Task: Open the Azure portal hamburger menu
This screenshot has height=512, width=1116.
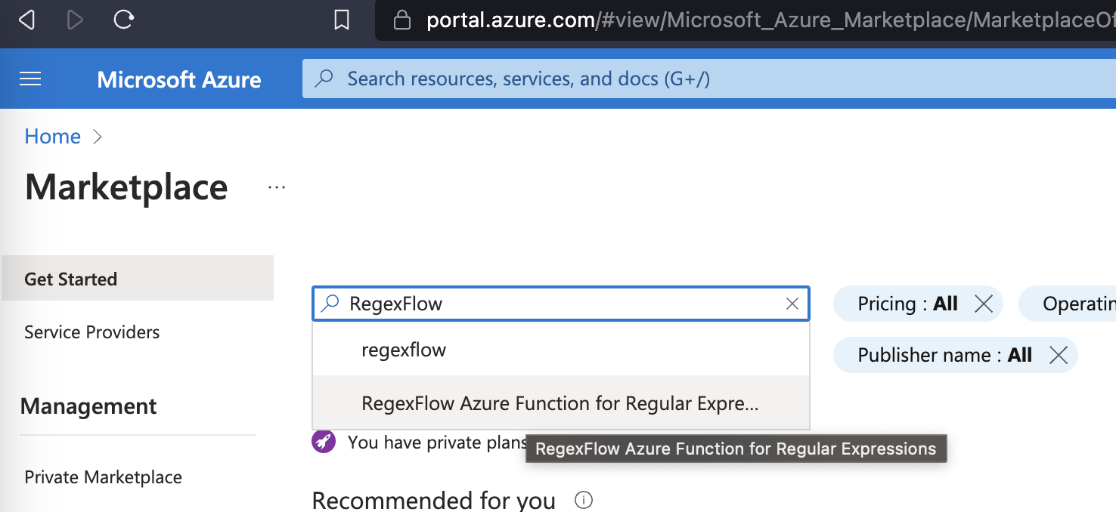Action: click(29, 79)
